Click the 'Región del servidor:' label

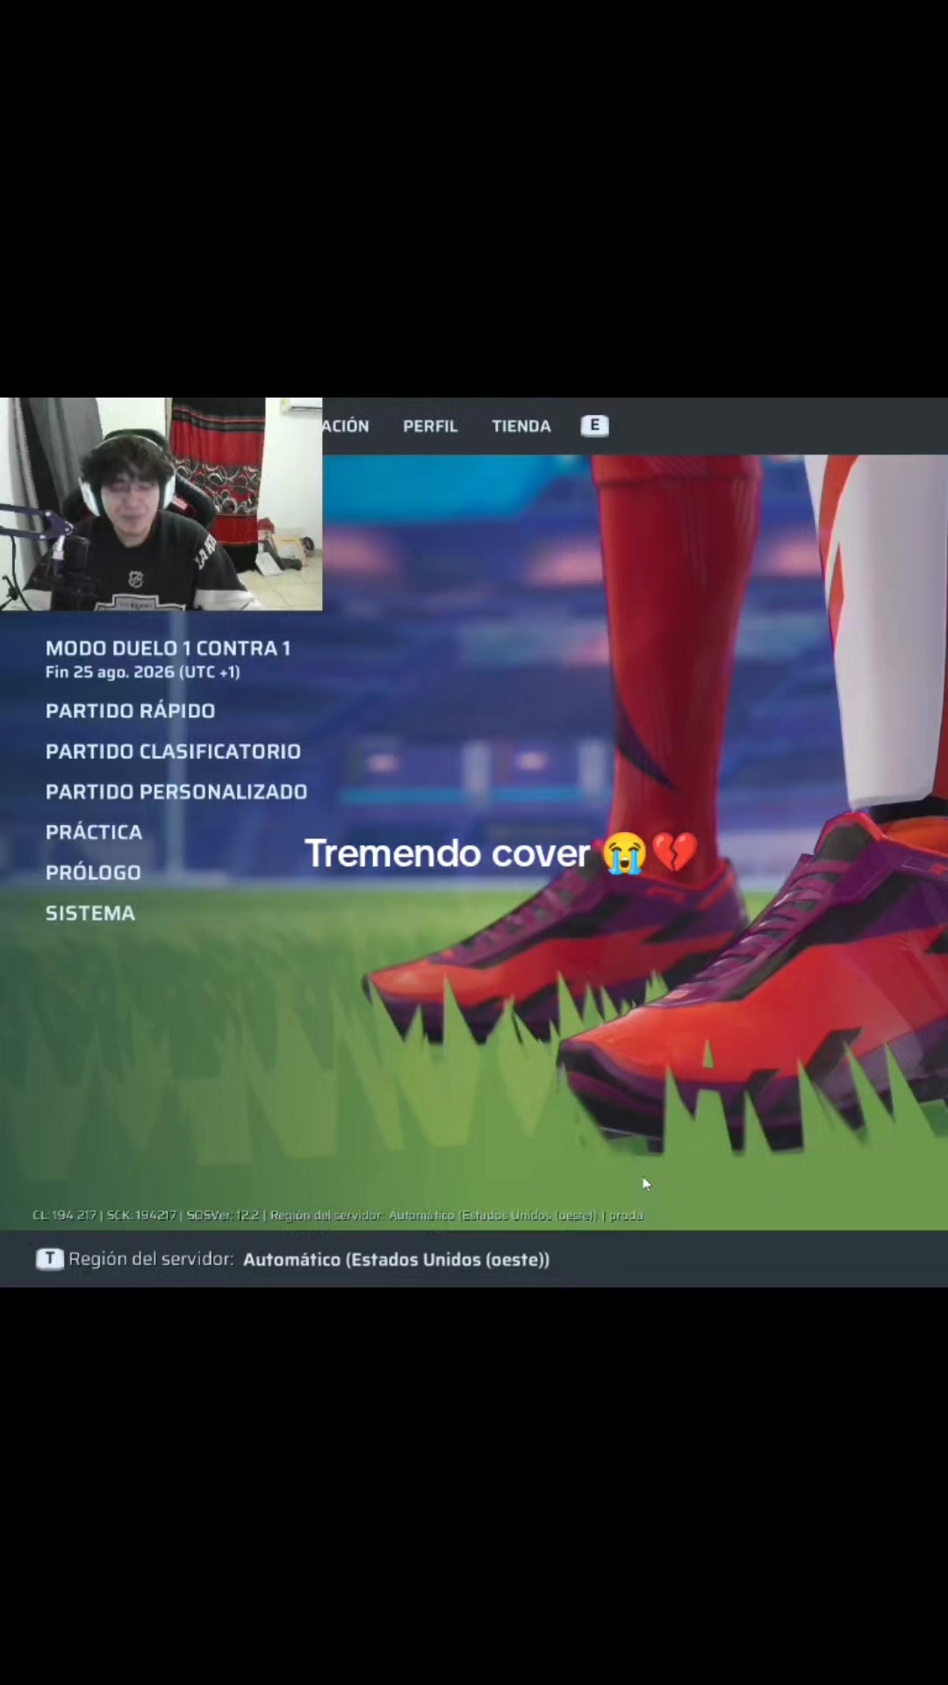(151, 1259)
